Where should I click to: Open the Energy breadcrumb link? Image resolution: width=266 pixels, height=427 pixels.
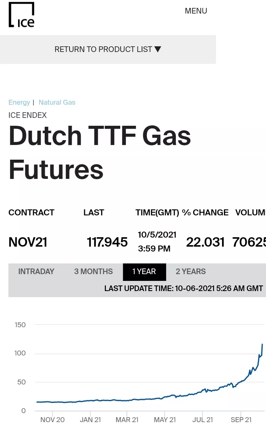pos(19,102)
